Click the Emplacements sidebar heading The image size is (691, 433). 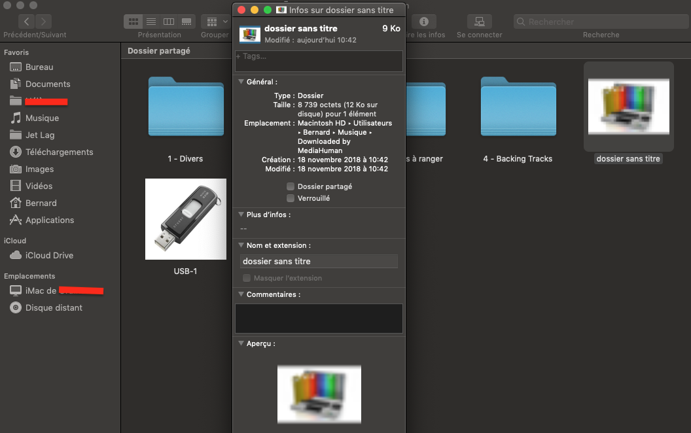coord(29,276)
